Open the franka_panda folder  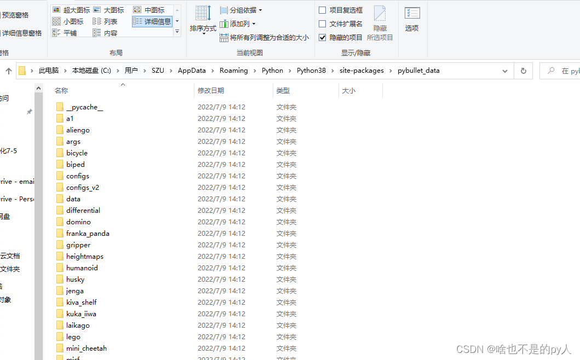click(x=89, y=233)
